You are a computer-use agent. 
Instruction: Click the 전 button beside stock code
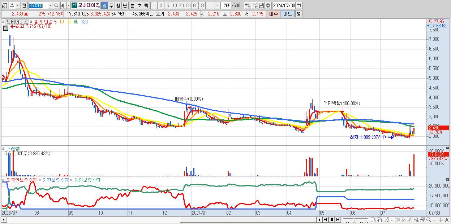click(24, 5)
